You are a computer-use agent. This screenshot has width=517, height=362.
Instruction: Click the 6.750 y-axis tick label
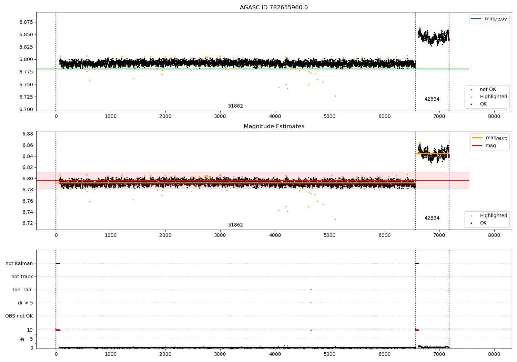[x=26, y=85]
